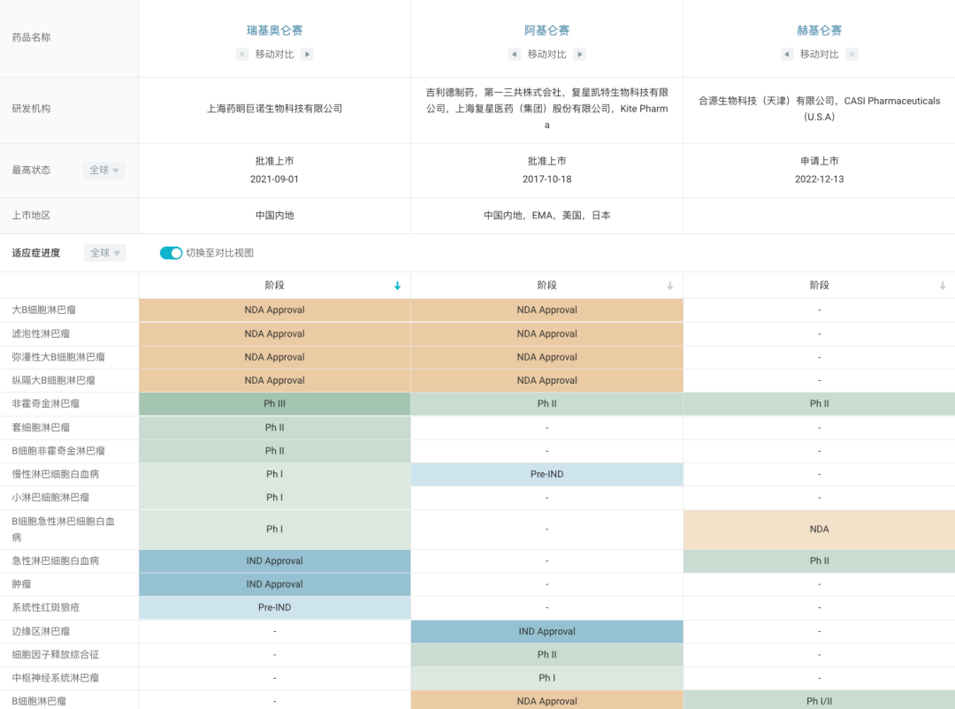Viewport: 955px width, 709px height.
Task: Move 赫基仑赛 column left with arrow
Action: tap(787, 54)
